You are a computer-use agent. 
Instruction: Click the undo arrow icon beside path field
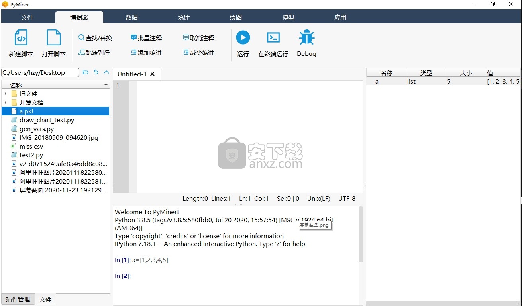point(96,72)
